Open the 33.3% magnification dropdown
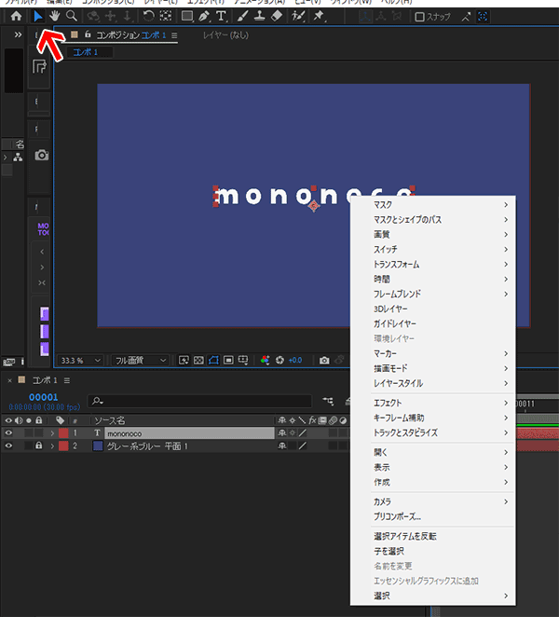This screenshot has width=559, height=617. (80, 360)
